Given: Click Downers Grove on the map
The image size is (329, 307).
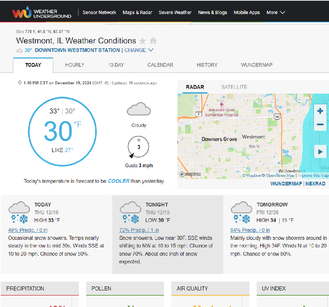Looking at the screenshot, I should 219,139.
